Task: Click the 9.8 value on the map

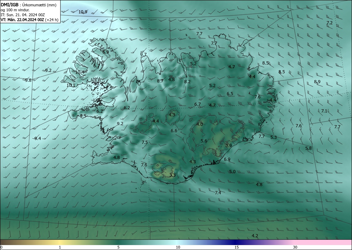Action: pos(28,80)
